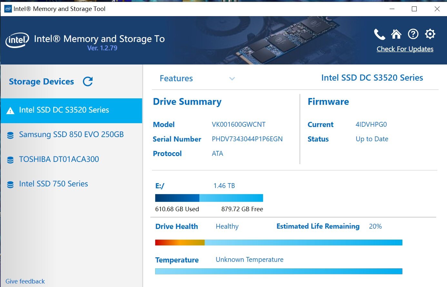Click the E:/ drive usage bar
Image resolution: width=447 pixels, height=287 pixels.
(209, 198)
